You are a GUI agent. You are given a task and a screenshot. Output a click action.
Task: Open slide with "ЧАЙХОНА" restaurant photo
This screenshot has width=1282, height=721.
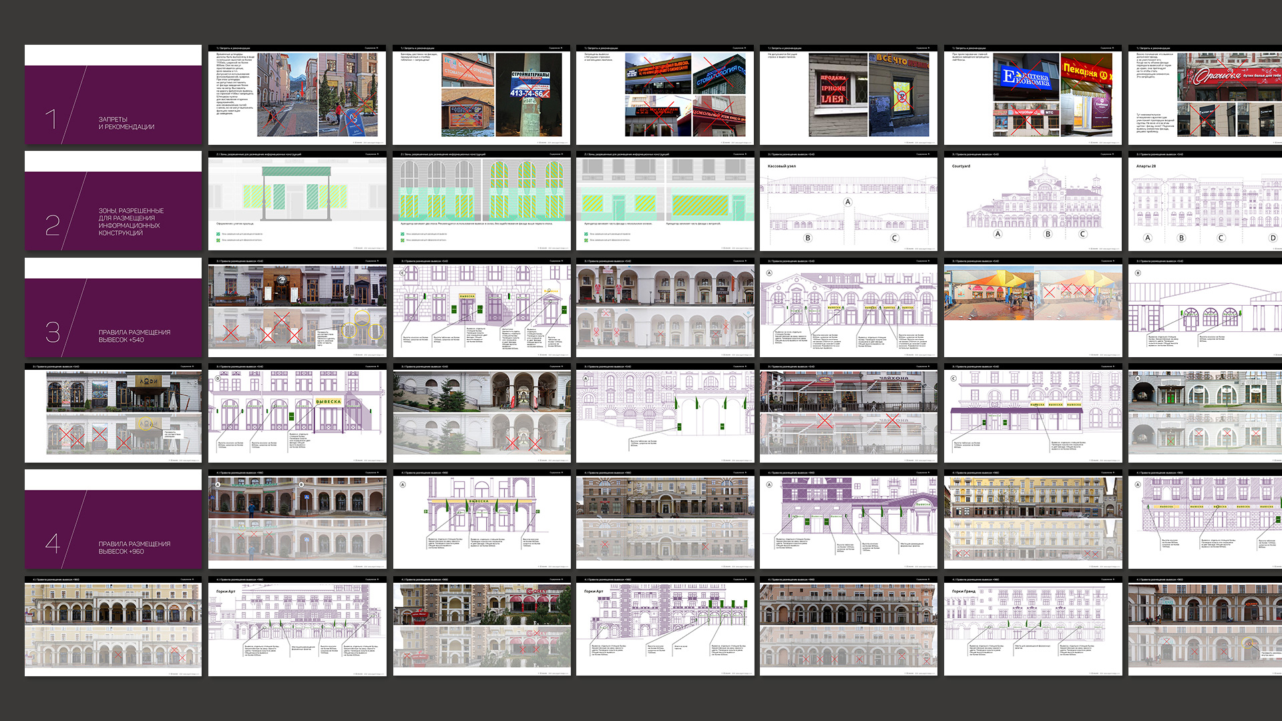coord(848,413)
